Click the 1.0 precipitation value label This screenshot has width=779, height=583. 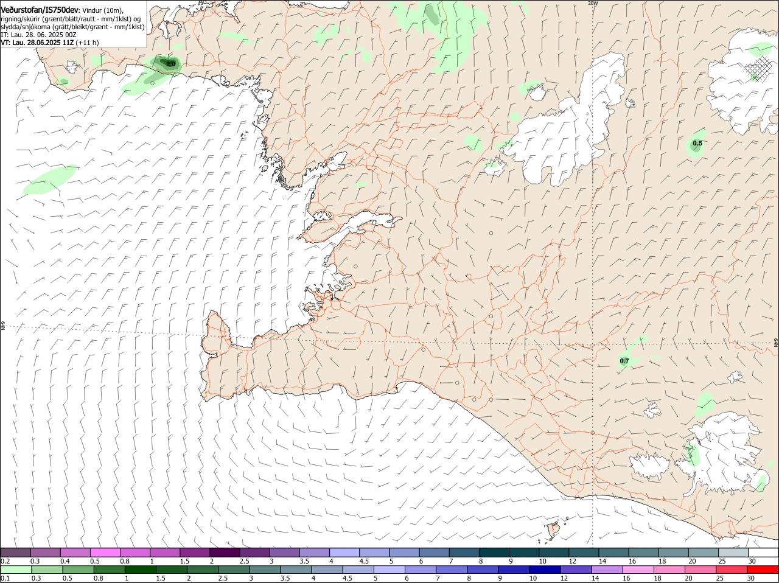171,64
